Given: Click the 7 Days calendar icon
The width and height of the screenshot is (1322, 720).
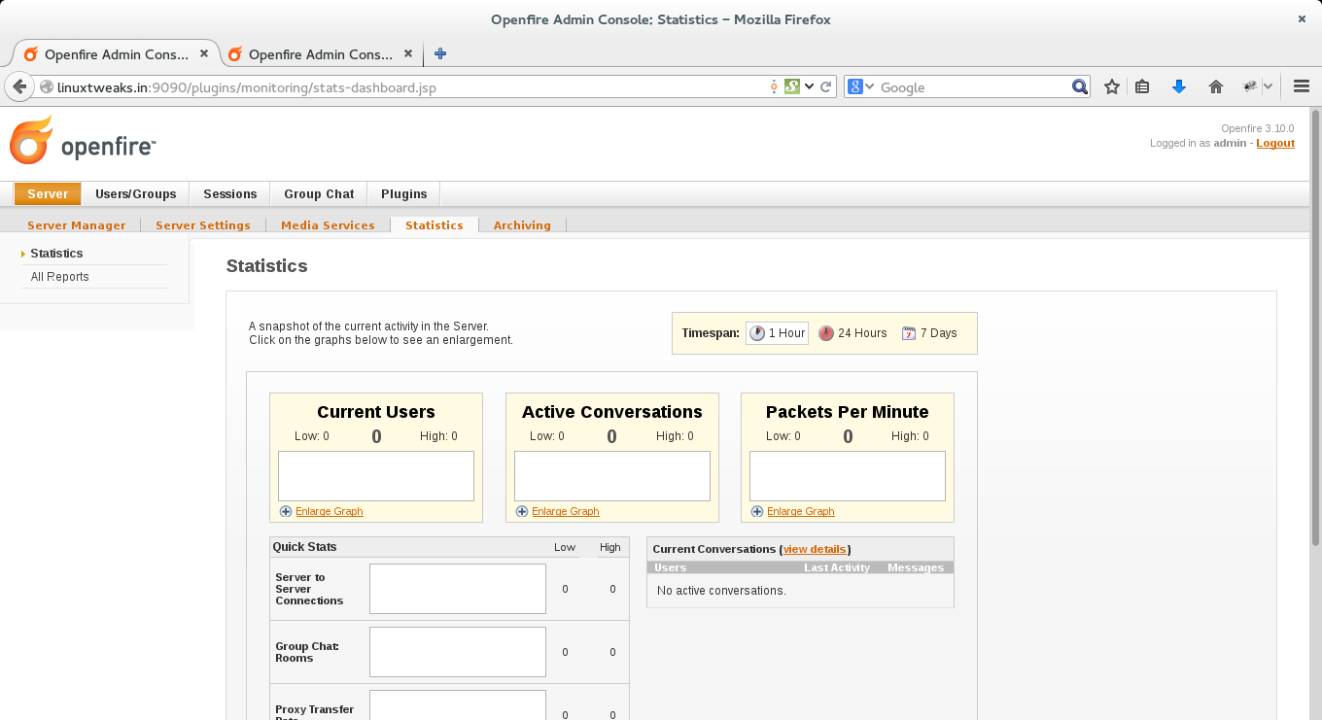Looking at the screenshot, I should (909, 333).
